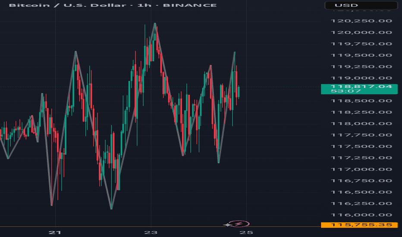Click the 120,000.00 price axis label

[x=361, y=33]
